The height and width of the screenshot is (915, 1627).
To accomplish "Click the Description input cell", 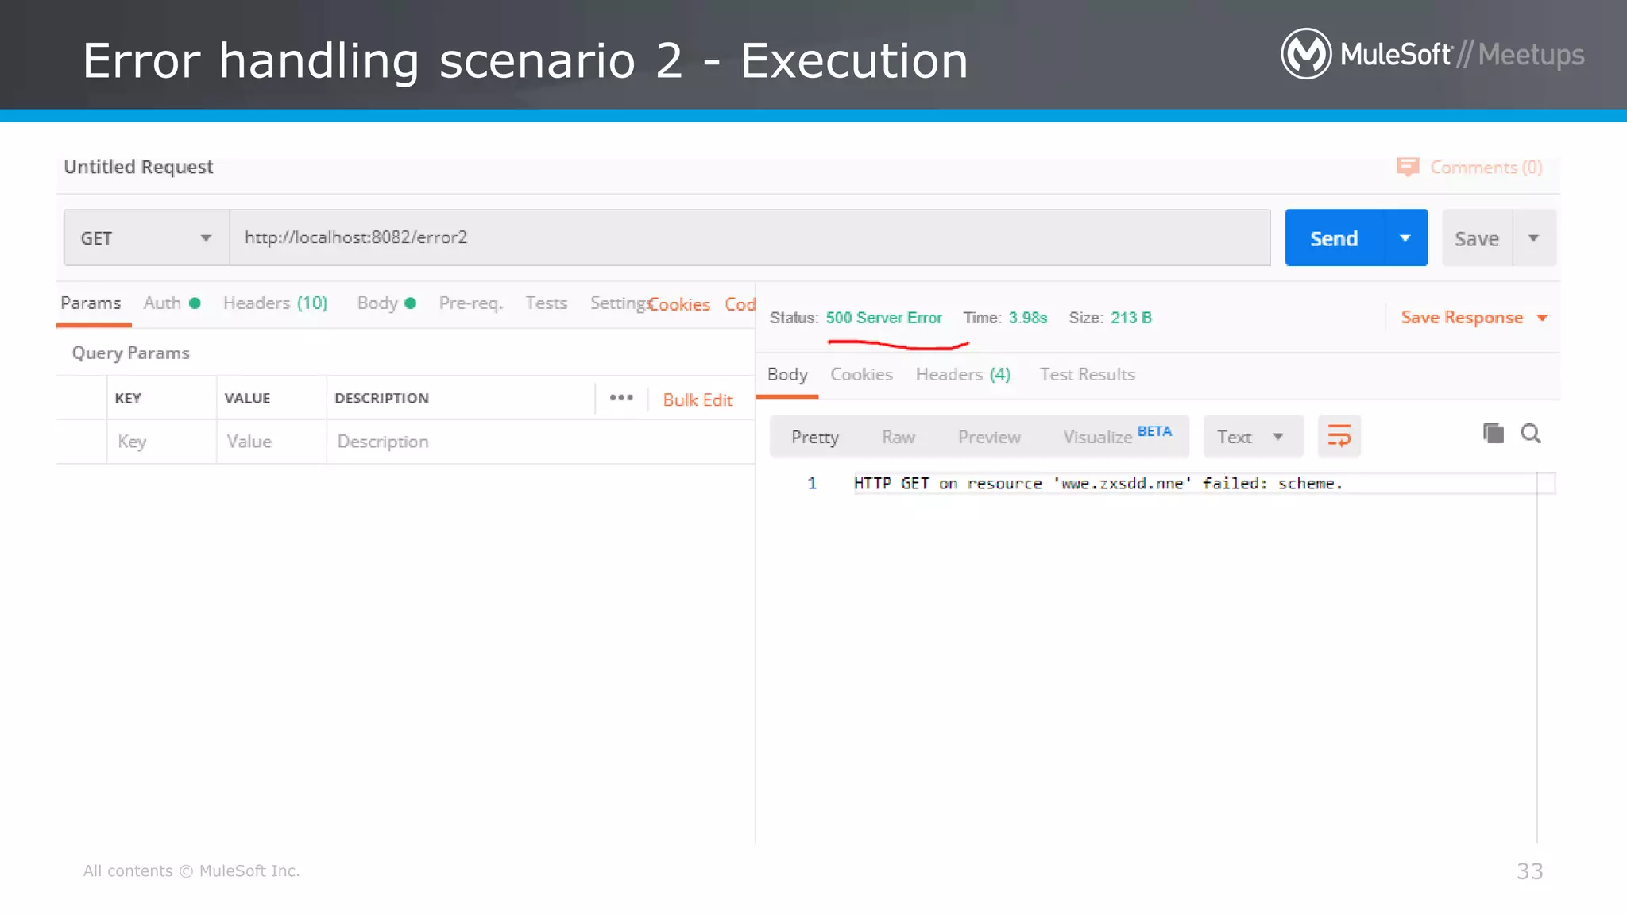I will 540,442.
